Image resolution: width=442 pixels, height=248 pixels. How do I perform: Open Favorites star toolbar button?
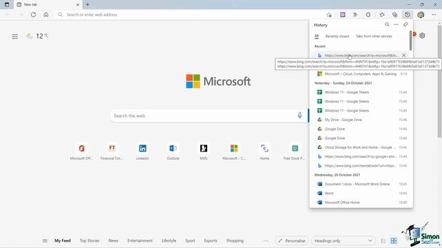(x=382, y=14)
